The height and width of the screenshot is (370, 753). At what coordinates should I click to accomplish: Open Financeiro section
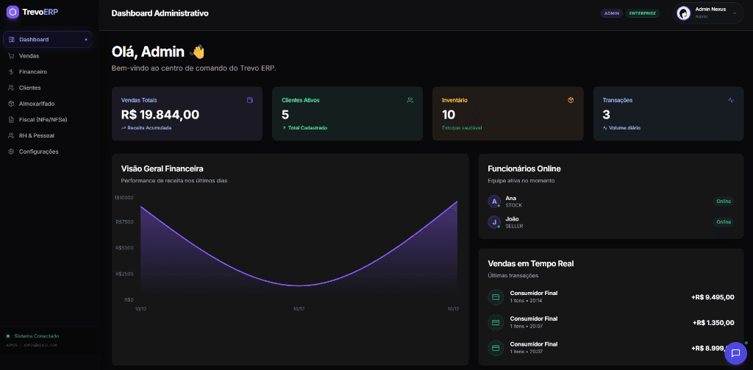coord(33,72)
